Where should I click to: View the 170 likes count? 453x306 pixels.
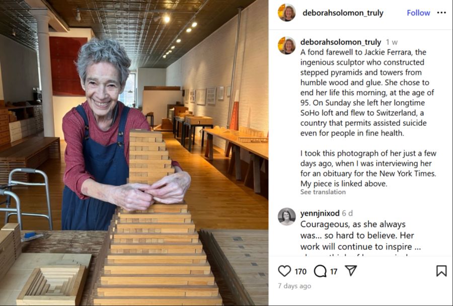click(x=300, y=272)
